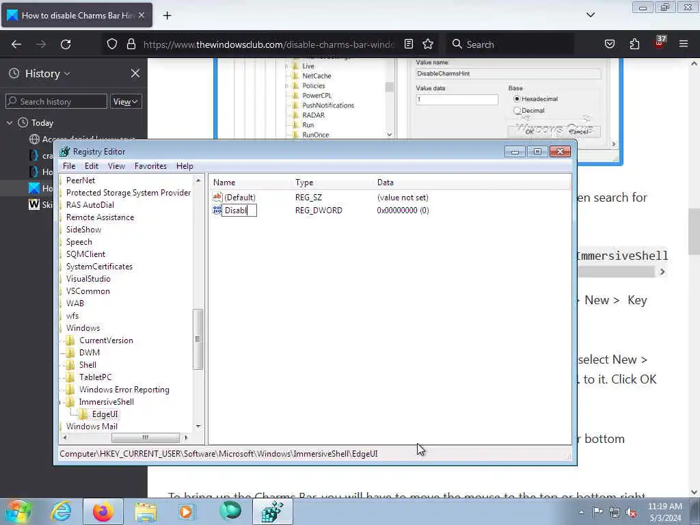
Task: Open the list all tabs chevron
Action: pos(590,15)
